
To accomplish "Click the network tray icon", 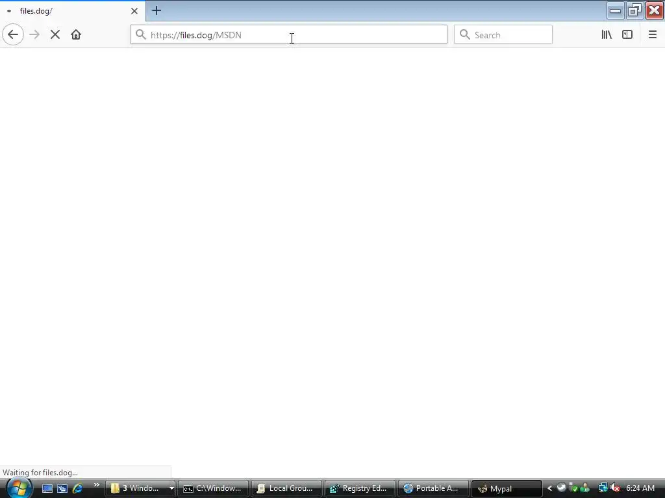I will tap(603, 488).
